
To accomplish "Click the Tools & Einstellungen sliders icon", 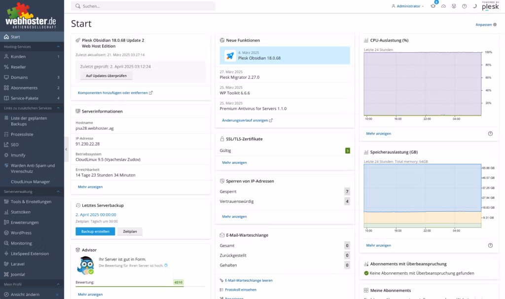I will 6,202.
